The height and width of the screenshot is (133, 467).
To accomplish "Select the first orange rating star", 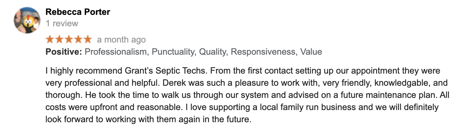I will (50, 39).
